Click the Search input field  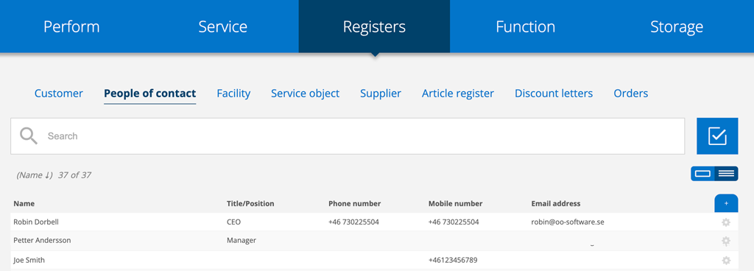pyautogui.click(x=348, y=136)
